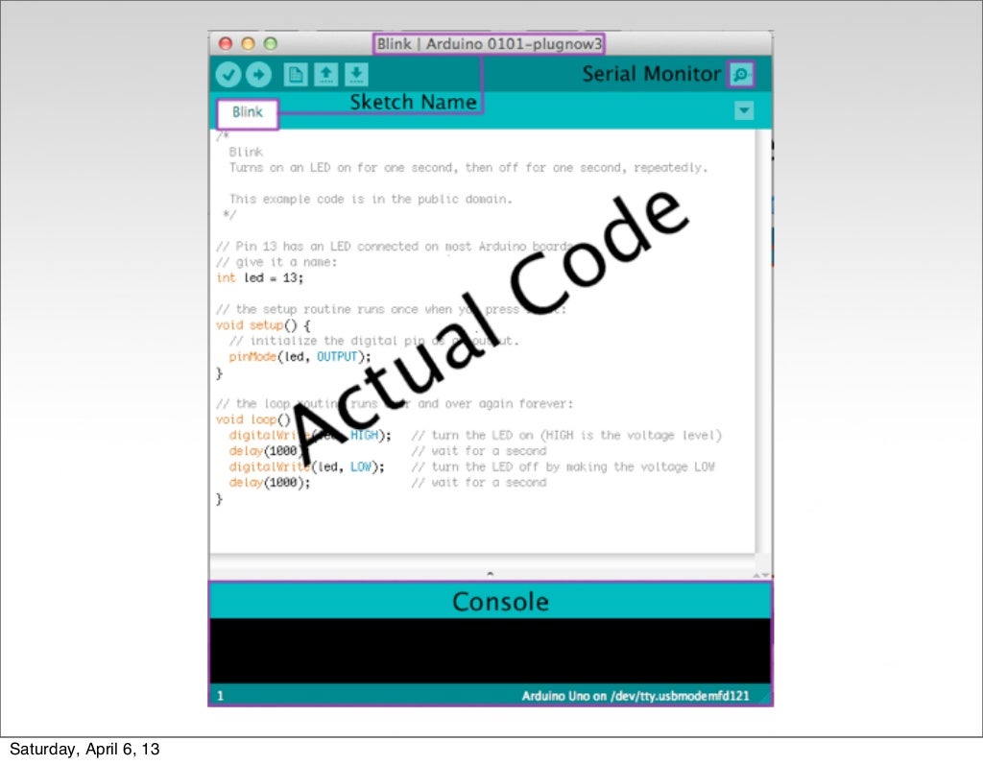
Task: Click the editor's vertical scrollbar
Action: tap(763, 342)
